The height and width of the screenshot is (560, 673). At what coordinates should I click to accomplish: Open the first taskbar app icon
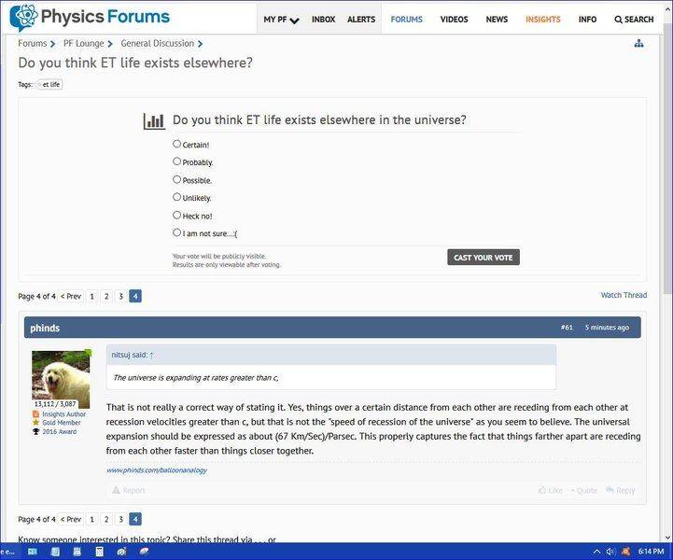(x=33, y=552)
